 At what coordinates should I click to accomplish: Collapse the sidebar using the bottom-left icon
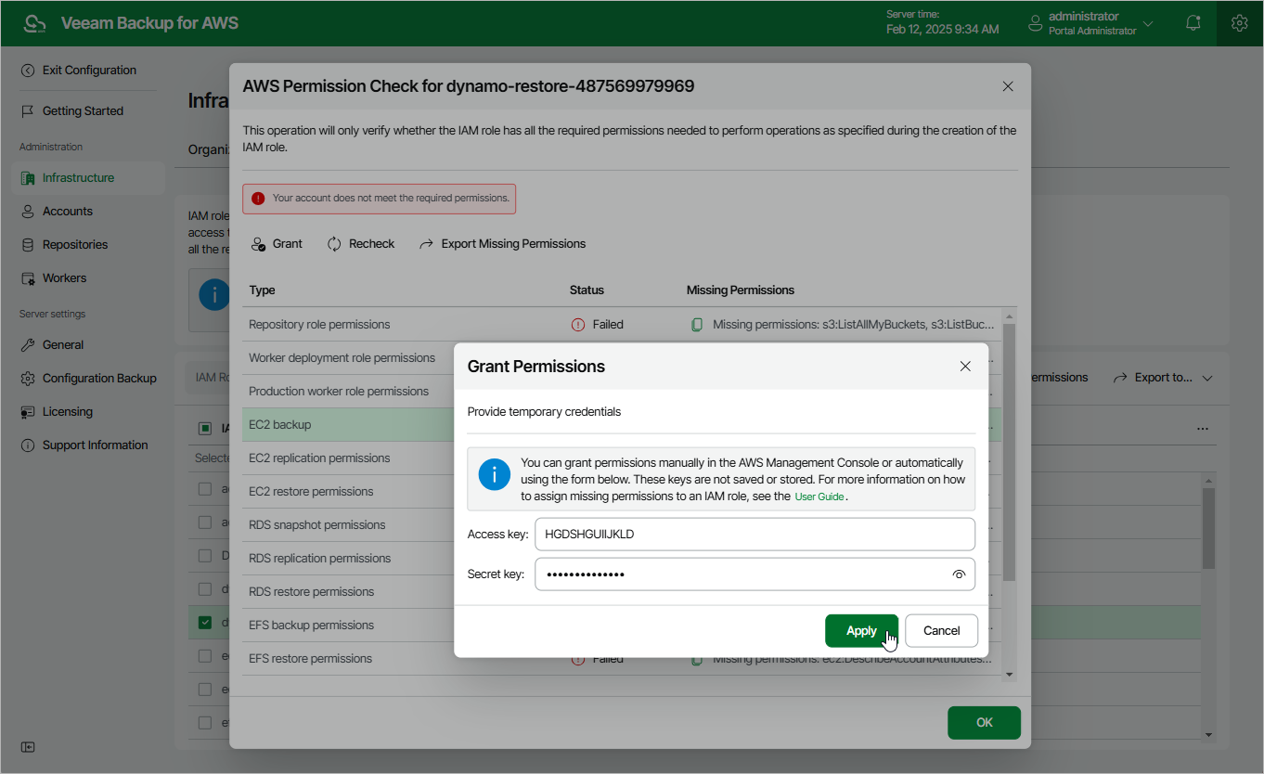point(28,747)
